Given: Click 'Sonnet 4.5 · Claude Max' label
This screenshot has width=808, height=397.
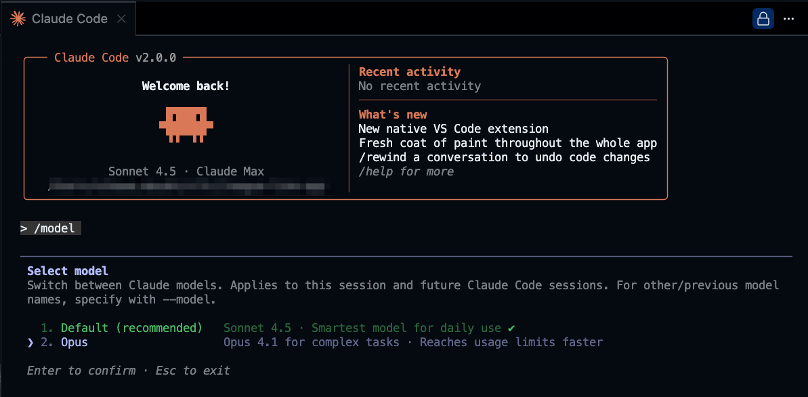Looking at the screenshot, I should pos(186,171).
